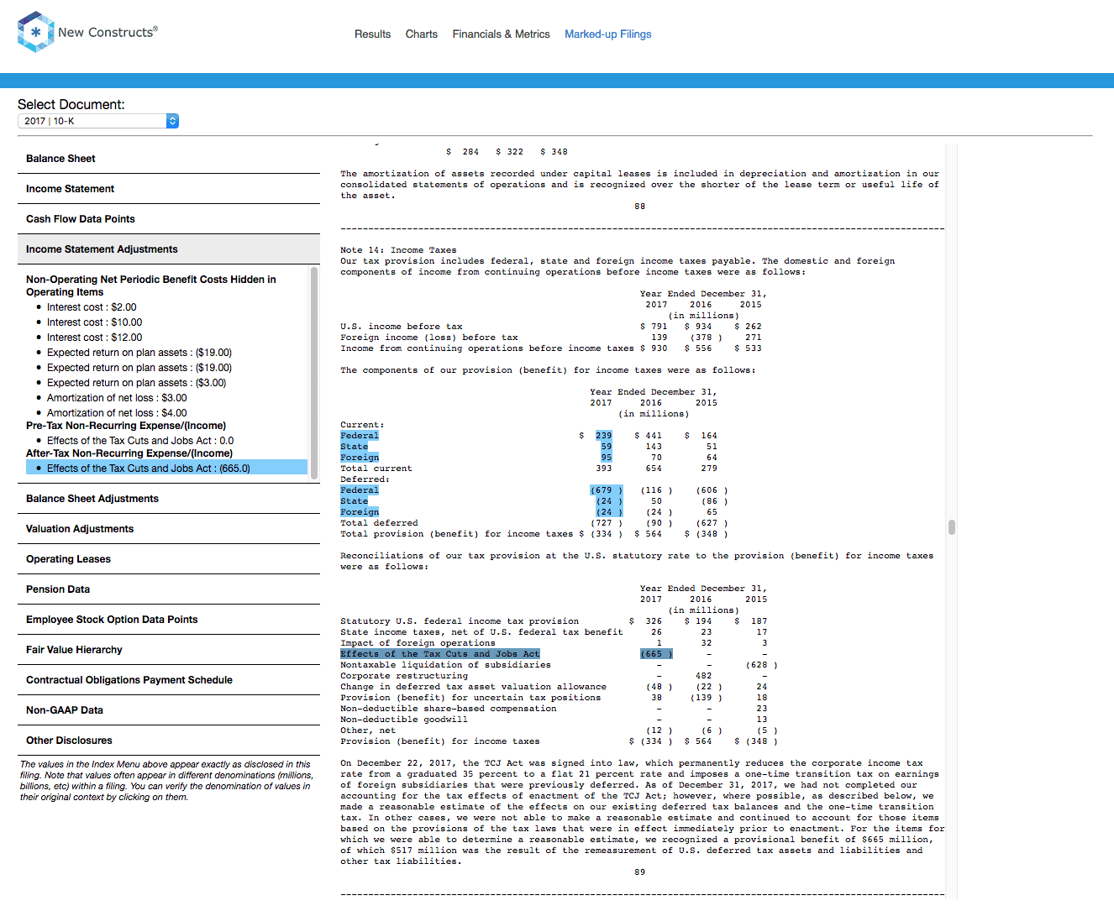Expand the Operating Leases section
Image resolution: width=1114 pixels, height=911 pixels.
169,559
